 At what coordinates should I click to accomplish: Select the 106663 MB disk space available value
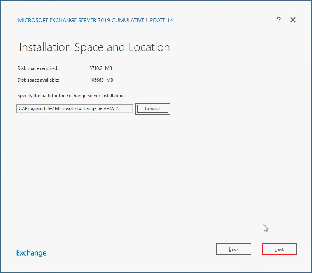pos(101,80)
